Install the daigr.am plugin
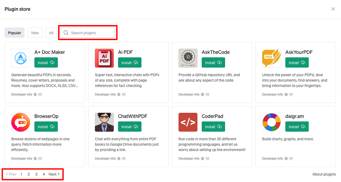341x182 pixels. point(297,127)
